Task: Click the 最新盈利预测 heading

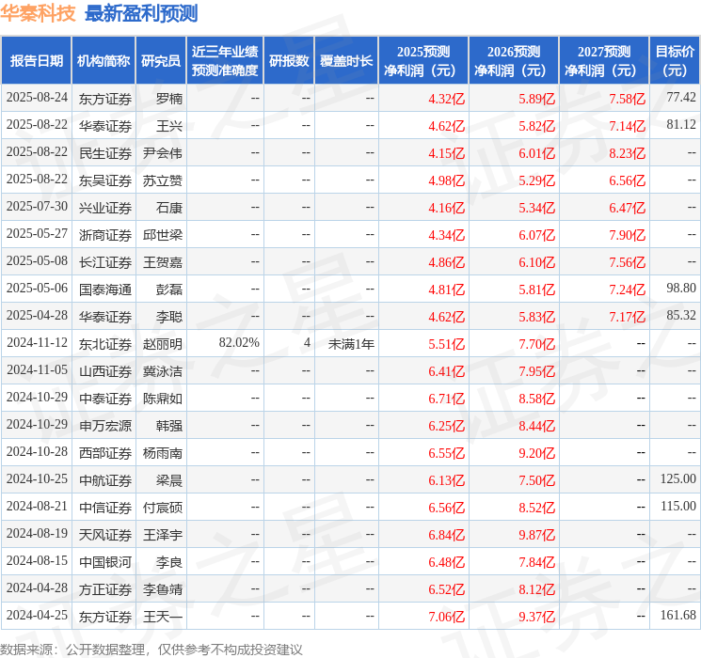Action: click(x=141, y=13)
